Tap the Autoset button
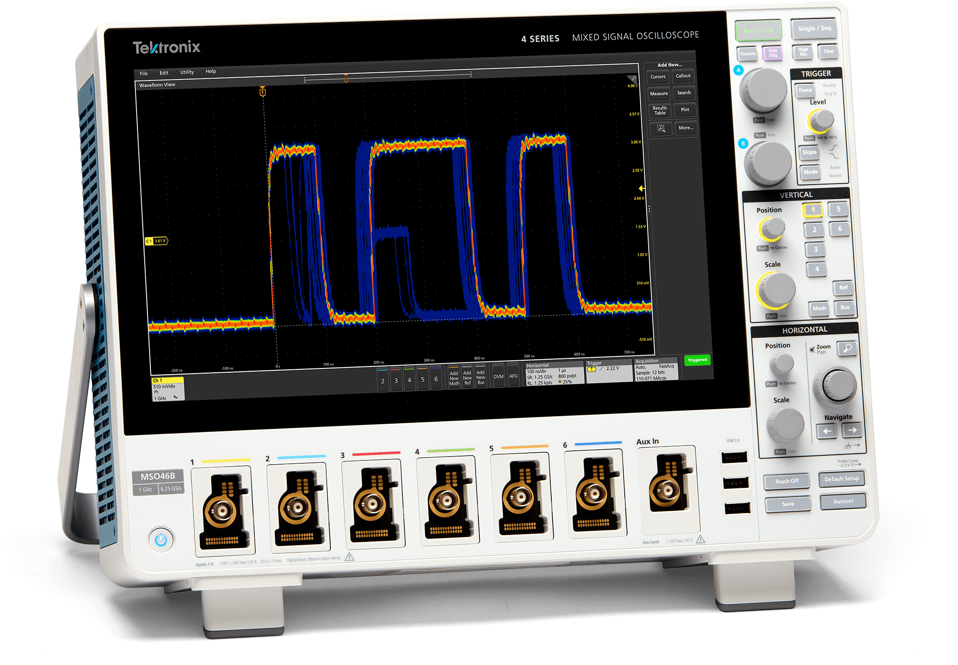 843,501
